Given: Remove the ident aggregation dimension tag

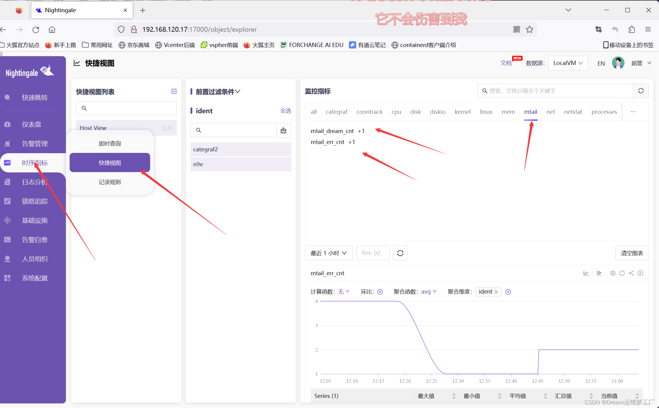Looking at the screenshot, I should [x=496, y=292].
